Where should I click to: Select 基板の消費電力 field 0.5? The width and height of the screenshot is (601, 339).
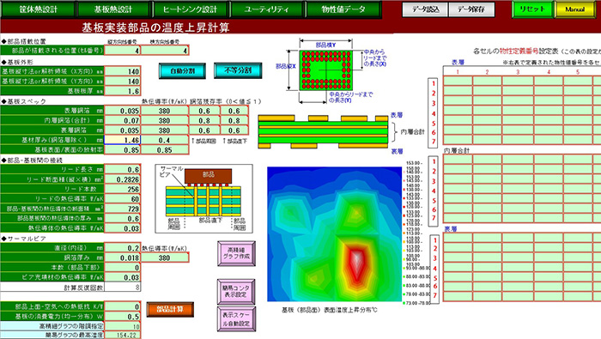coord(122,317)
